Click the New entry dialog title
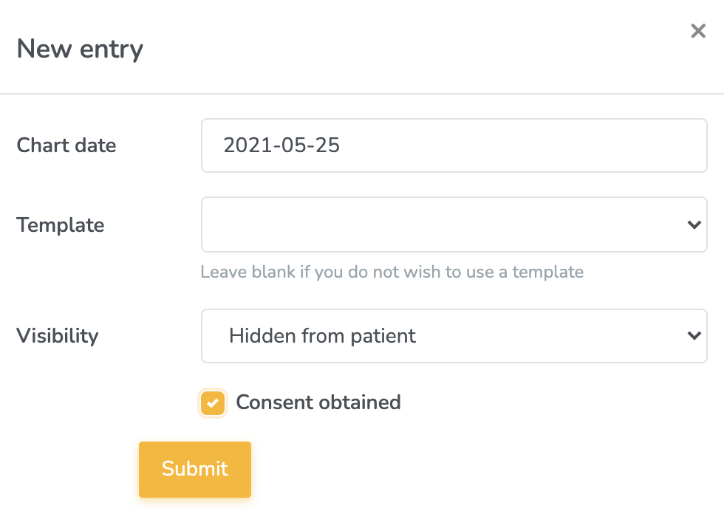 (x=80, y=49)
